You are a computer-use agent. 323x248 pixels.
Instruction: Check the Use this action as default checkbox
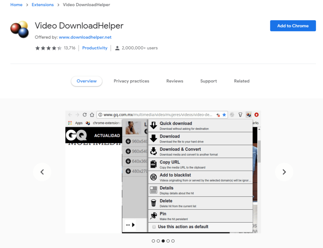click(x=155, y=227)
